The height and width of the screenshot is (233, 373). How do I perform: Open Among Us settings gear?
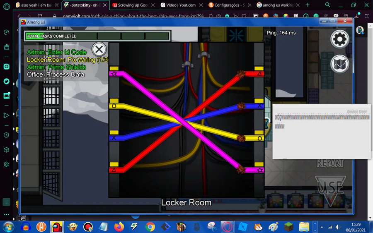coord(339,39)
